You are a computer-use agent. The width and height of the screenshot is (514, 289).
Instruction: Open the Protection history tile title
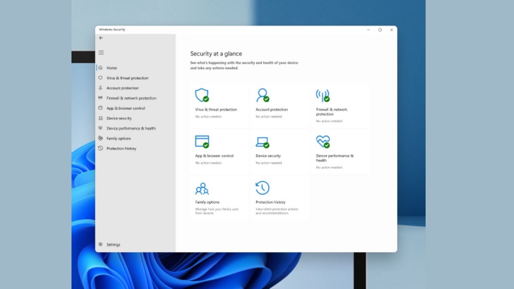270,202
